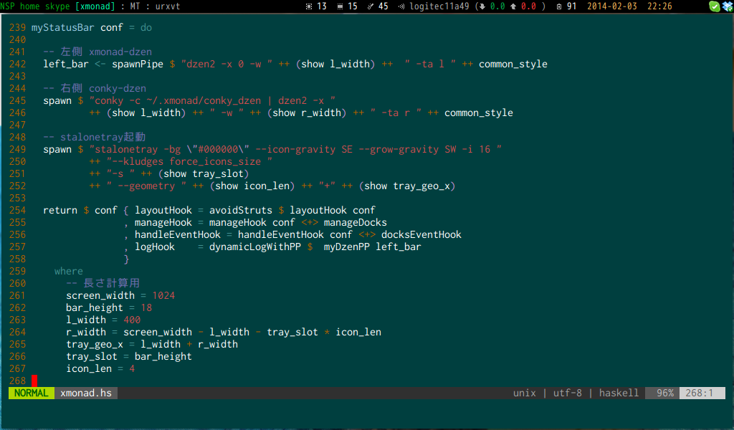Click the volume icon showing 45
Viewport: 734px width, 430px height.
pyautogui.click(x=370, y=6)
